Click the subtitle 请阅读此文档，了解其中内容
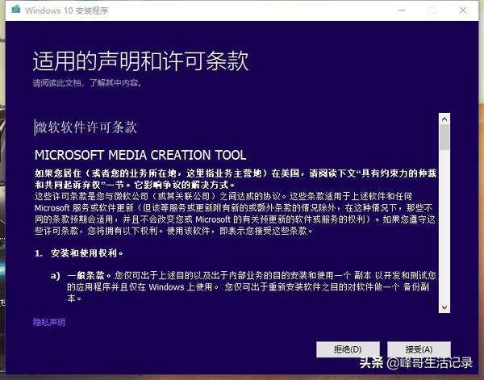Viewport: 484px width, 380px height. pos(87,83)
